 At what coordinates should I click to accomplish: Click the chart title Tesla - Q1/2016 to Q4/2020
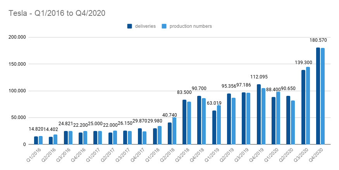[x=57, y=13]
